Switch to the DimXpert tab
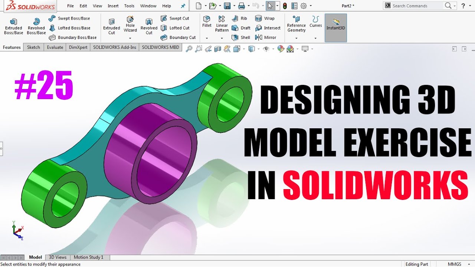This screenshot has height=267, width=475. pyautogui.click(x=78, y=47)
